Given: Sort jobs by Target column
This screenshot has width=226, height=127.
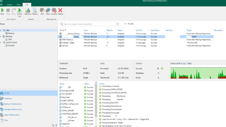Looking at the screenshot, I should (189, 30).
